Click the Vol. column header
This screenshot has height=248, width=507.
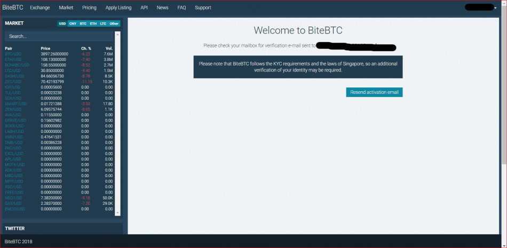click(109, 49)
